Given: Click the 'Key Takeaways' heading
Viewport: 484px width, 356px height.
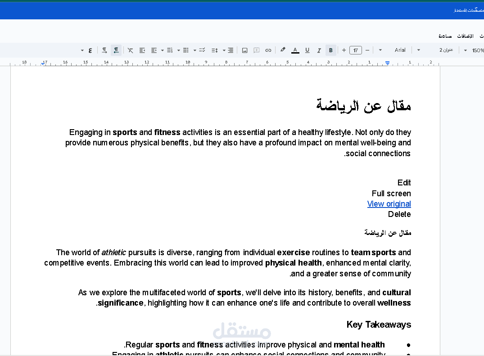Looking at the screenshot, I should point(379,324).
